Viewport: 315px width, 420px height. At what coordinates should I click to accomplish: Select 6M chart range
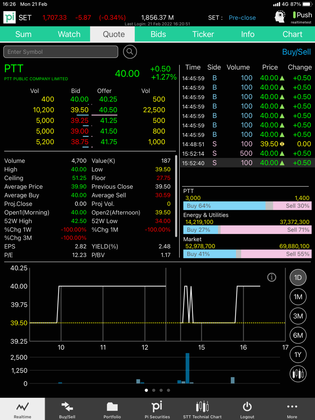[298, 335]
